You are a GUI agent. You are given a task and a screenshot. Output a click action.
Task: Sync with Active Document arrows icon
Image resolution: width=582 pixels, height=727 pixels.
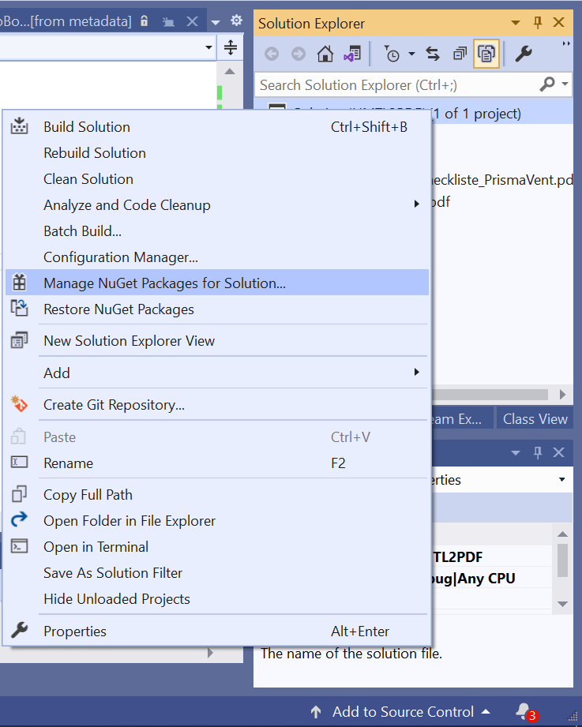point(433,54)
